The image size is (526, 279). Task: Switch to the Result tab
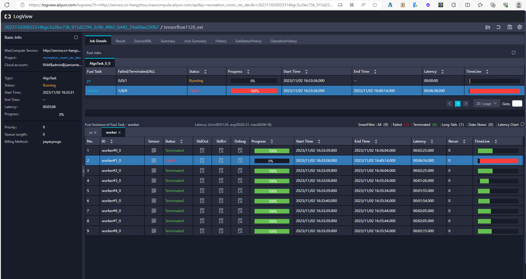pos(120,41)
